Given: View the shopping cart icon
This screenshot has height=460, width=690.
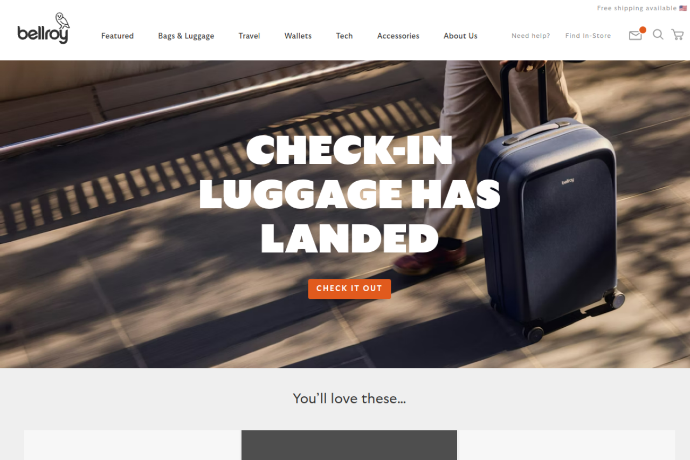Looking at the screenshot, I should click(x=677, y=35).
